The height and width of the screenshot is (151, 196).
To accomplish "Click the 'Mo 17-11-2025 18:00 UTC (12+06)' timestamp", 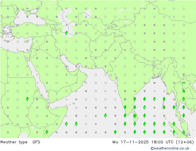I will pyautogui.click(x=153, y=142).
